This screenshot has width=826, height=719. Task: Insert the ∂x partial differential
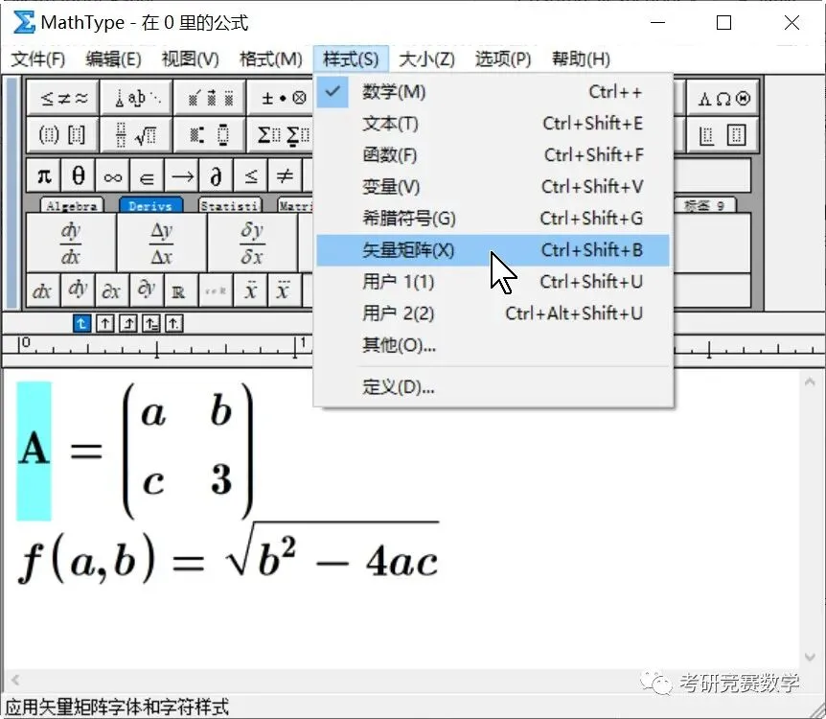112,290
